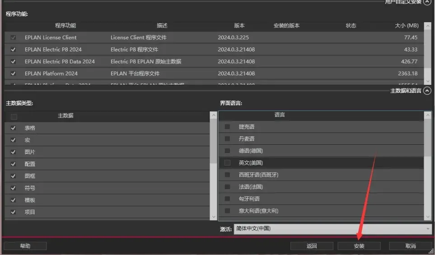Viewport: 435px width, 255px height.
Task: Toggle the select-all 主数据 header checkbox
Action: (x=14, y=117)
